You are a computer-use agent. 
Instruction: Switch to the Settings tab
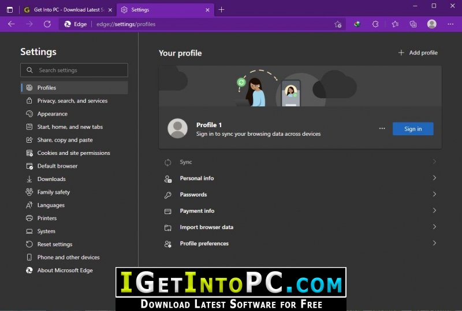[x=165, y=10]
